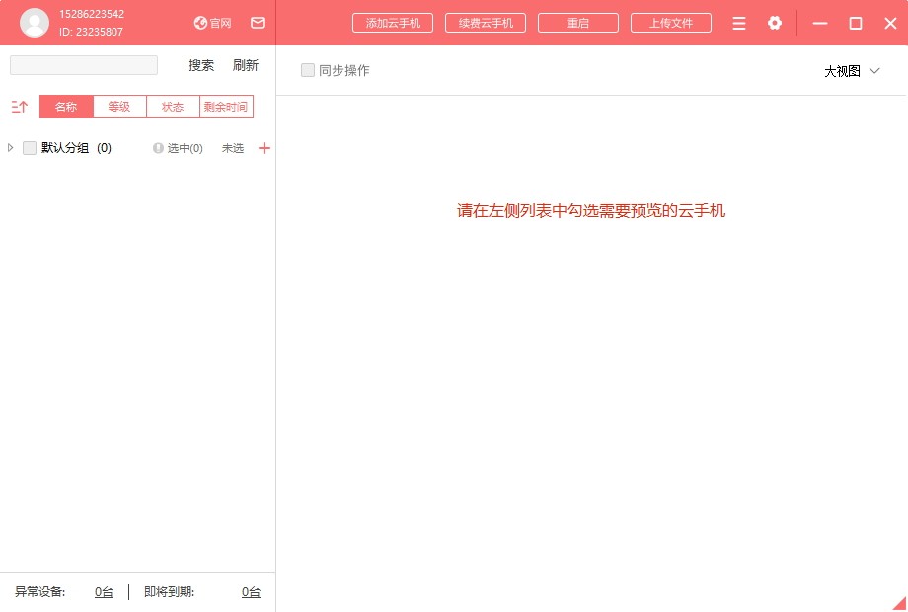Expand the 默认分组 tree arrow
908x612 pixels.
point(10,148)
